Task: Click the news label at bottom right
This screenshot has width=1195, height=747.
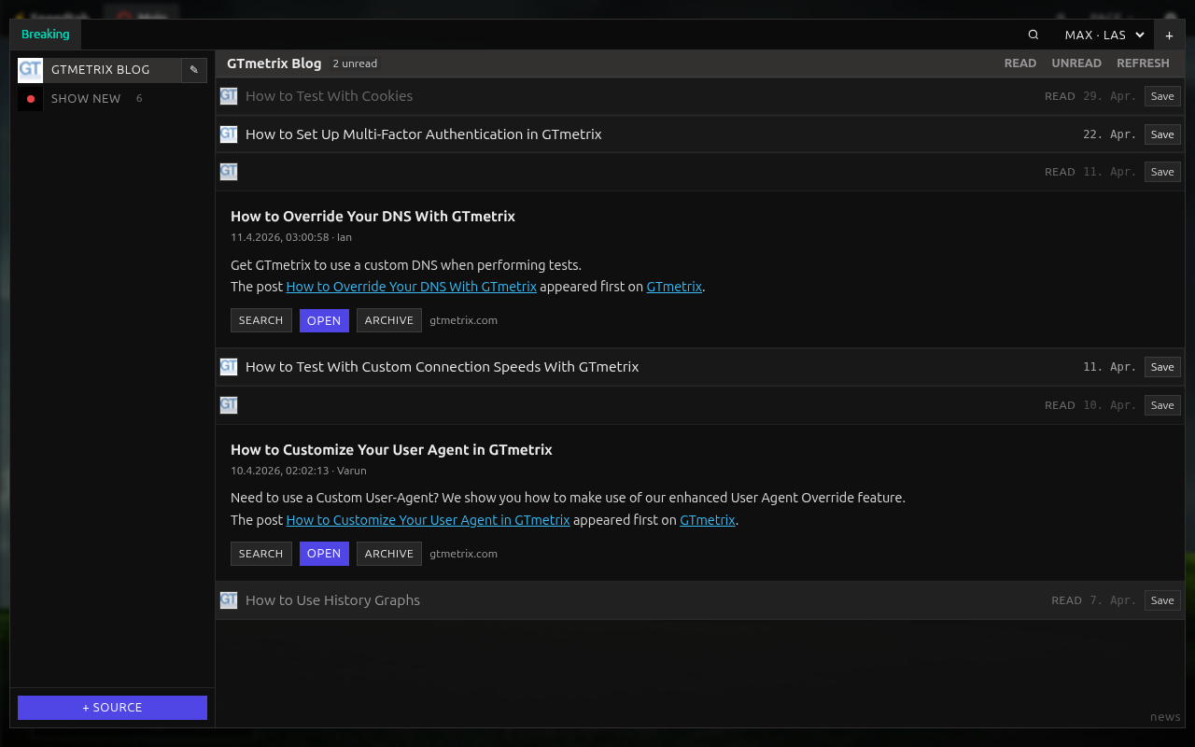Action: [1165, 717]
